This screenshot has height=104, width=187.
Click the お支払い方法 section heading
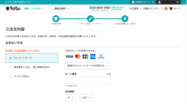[x=14, y=43]
